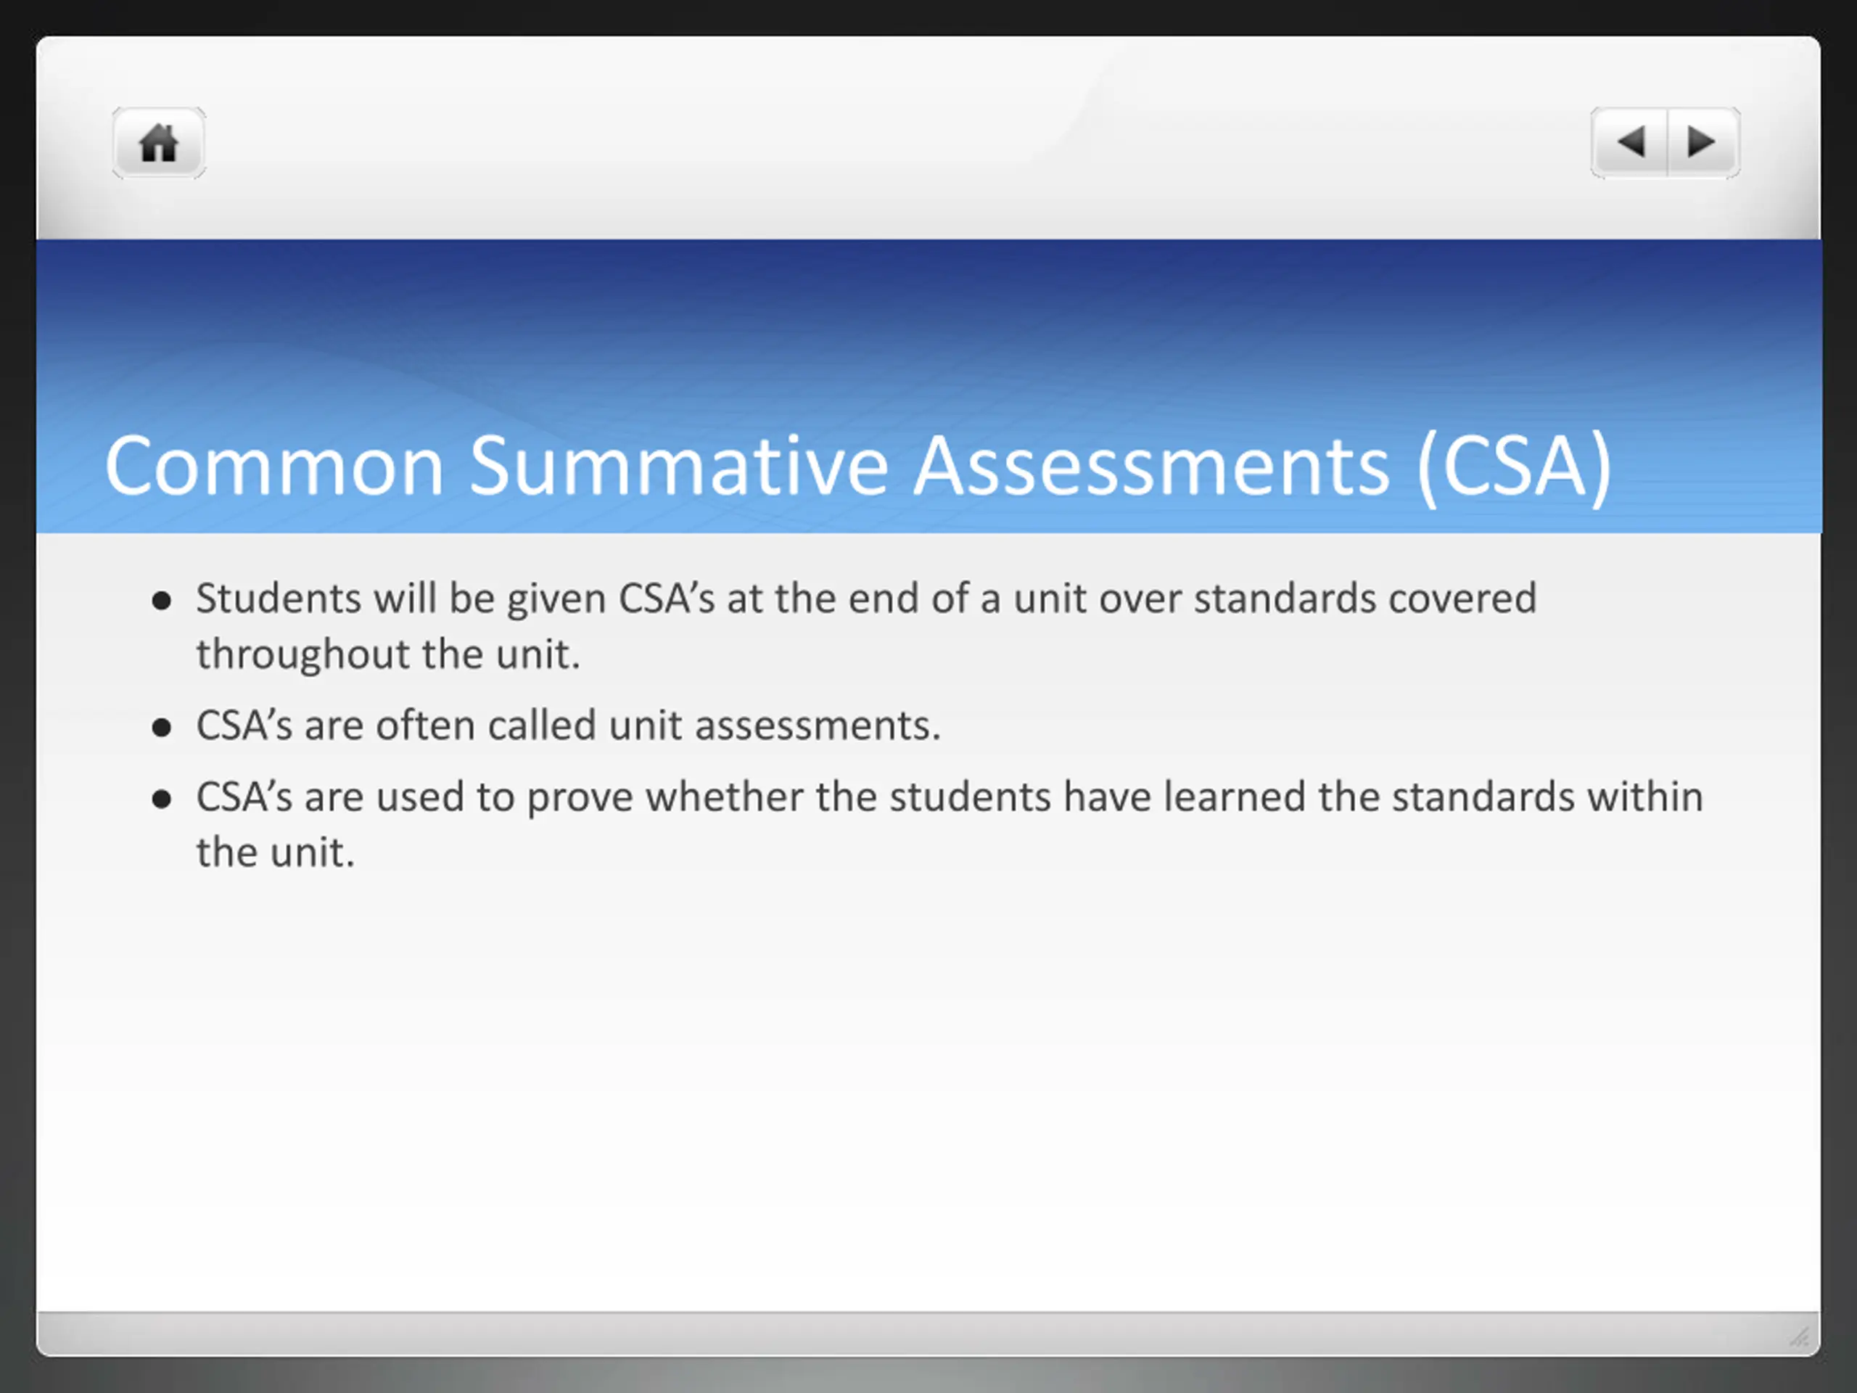Click the trailing line 'the unit.'
Viewport: 1857px width, 1393px height.
click(x=276, y=853)
